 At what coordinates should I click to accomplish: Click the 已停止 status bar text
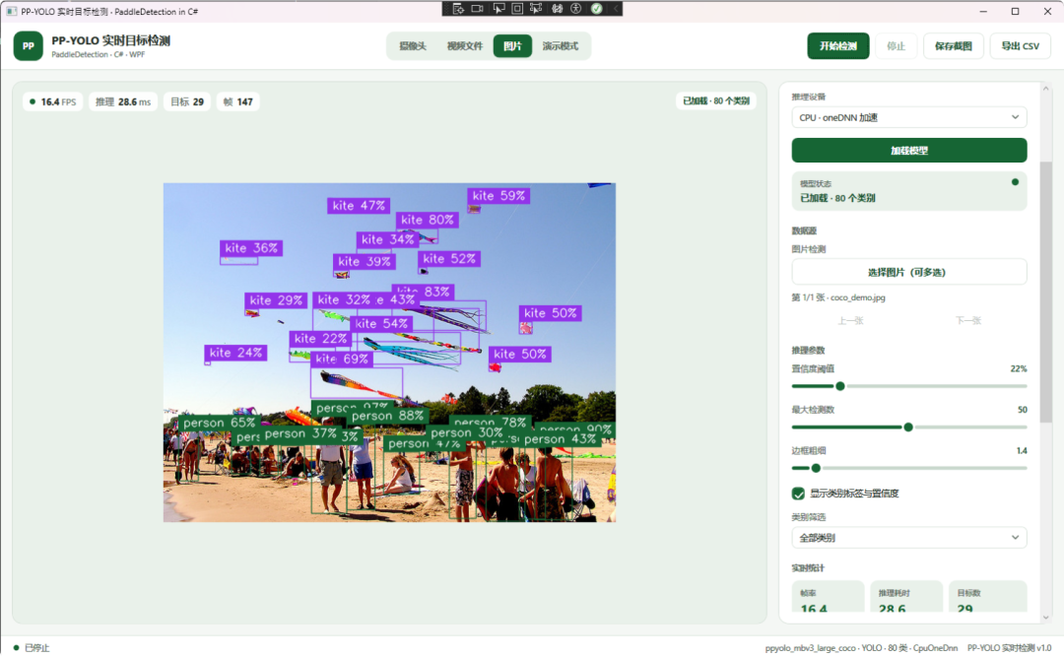[37, 648]
